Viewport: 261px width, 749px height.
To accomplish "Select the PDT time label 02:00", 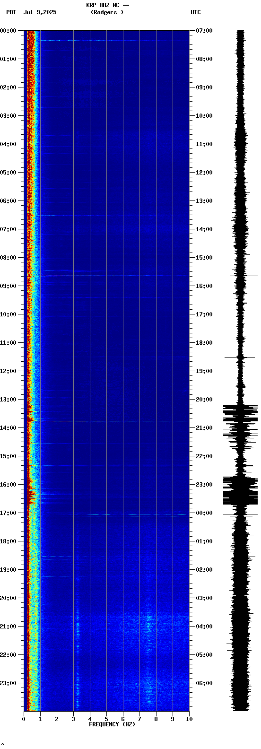I will click(8, 87).
